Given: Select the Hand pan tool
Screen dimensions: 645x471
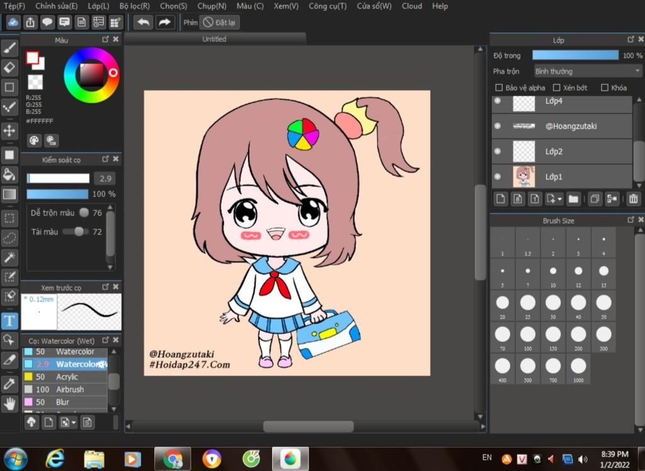Looking at the screenshot, I should click(x=9, y=404).
